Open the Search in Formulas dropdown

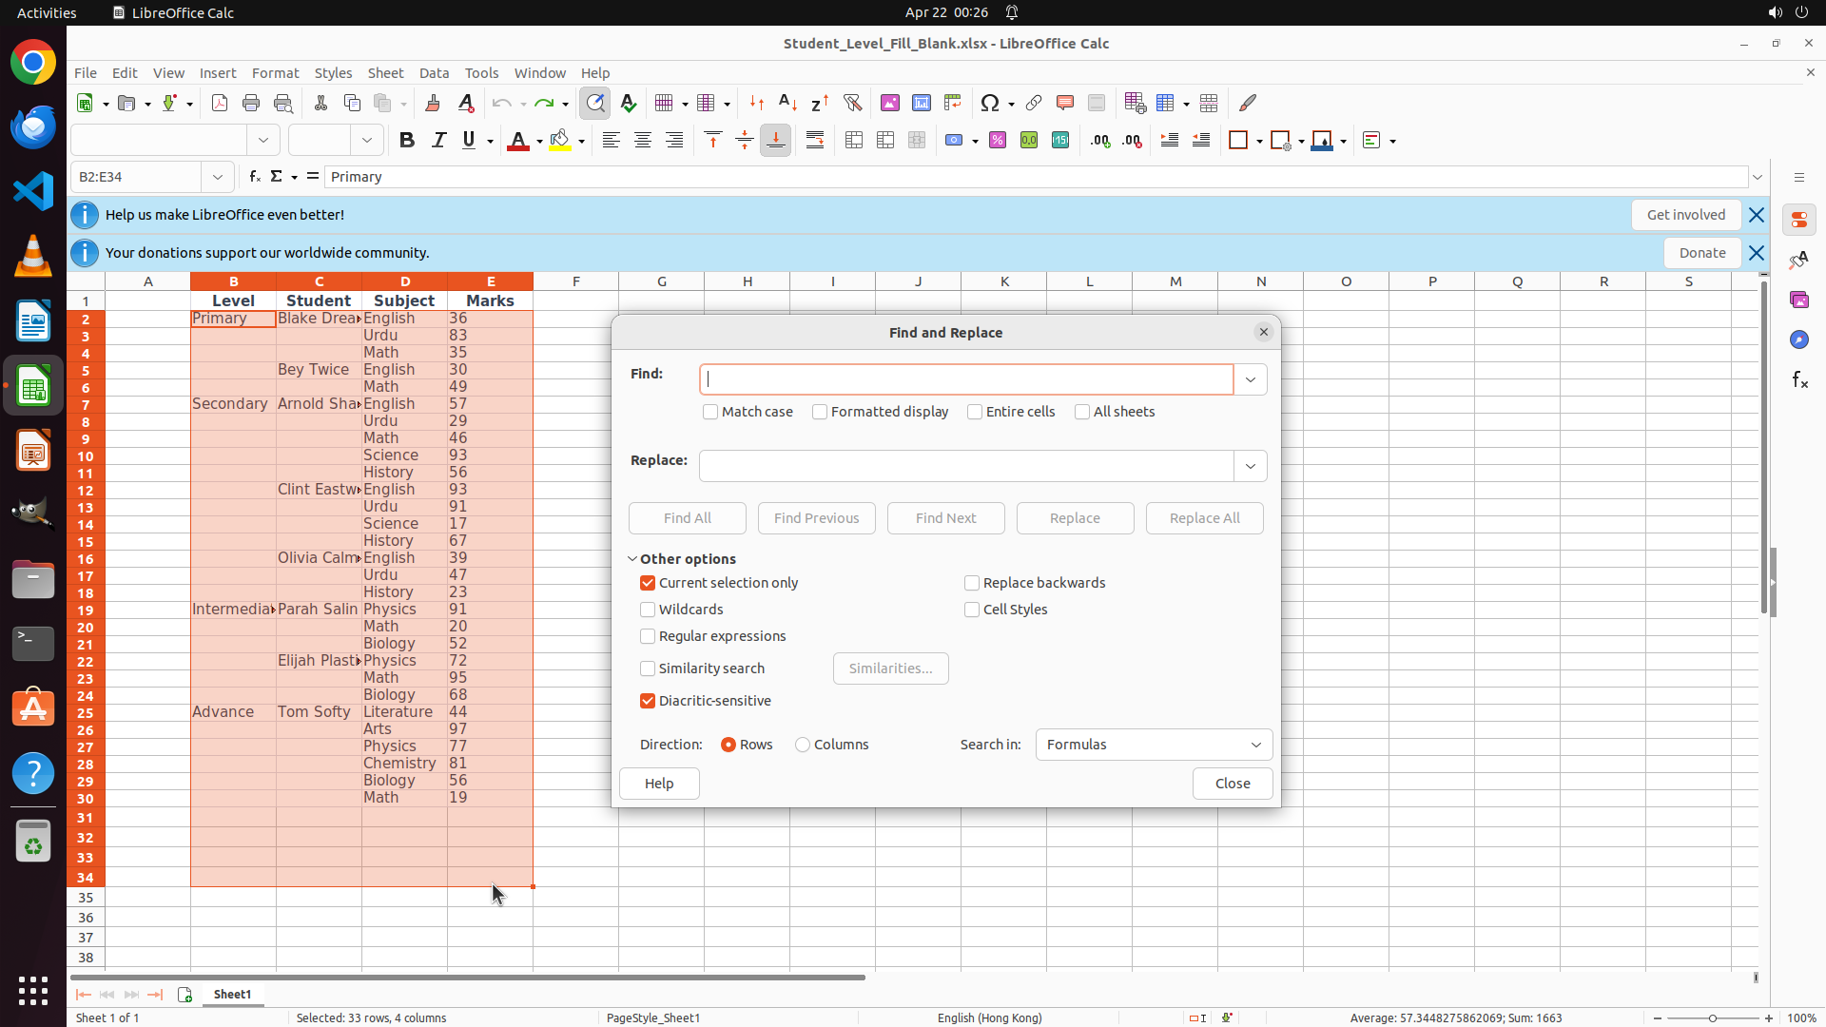click(x=1154, y=745)
